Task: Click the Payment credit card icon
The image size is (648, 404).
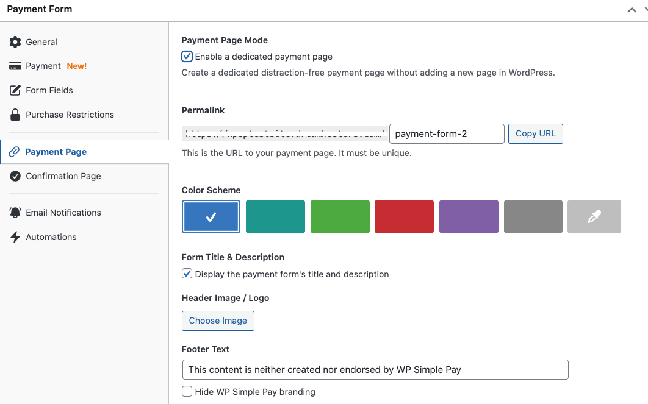Action: click(15, 66)
